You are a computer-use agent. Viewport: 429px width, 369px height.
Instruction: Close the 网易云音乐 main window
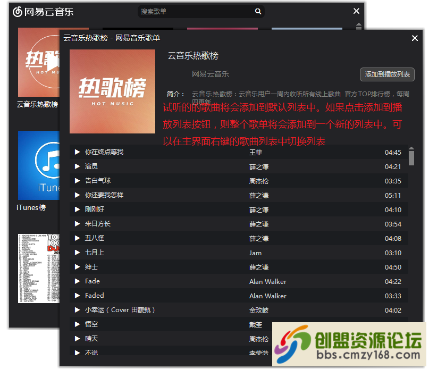[x=356, y=11]
